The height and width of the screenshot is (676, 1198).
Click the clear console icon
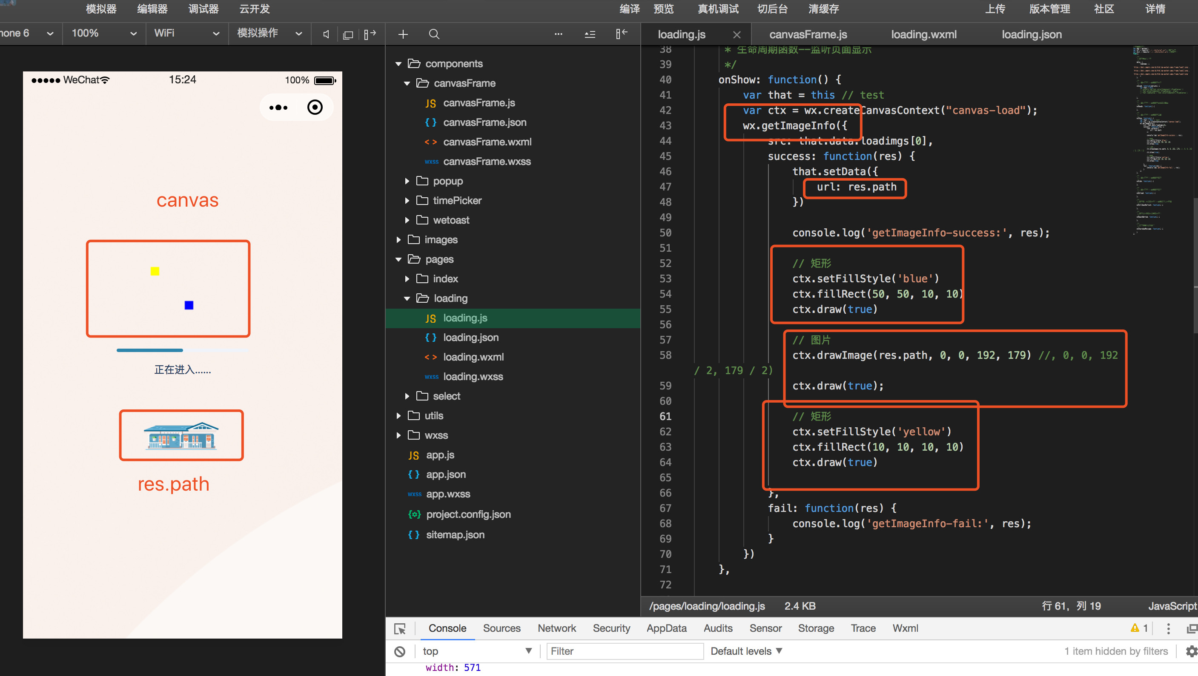click(x=399, y=651)
